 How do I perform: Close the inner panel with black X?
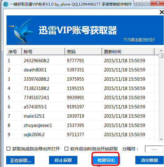click(x=162, y=12)
